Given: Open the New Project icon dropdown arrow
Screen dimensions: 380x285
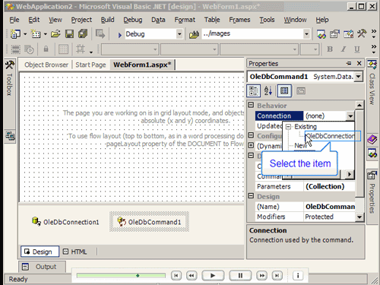Looking at the screenshot, I should pos(25,34).
